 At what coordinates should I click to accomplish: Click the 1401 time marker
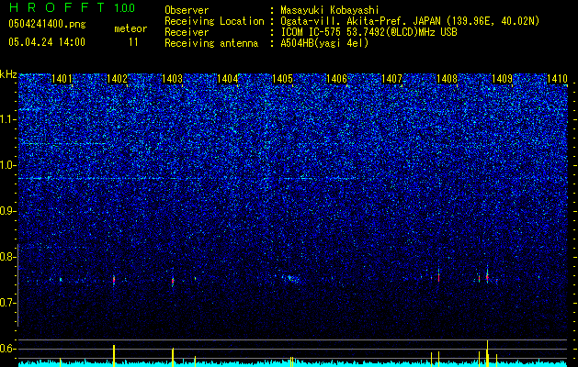click(62, 79)
